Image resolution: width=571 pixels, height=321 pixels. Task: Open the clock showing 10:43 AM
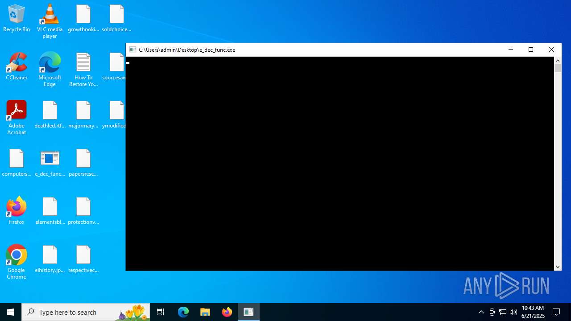click(533, 312)
